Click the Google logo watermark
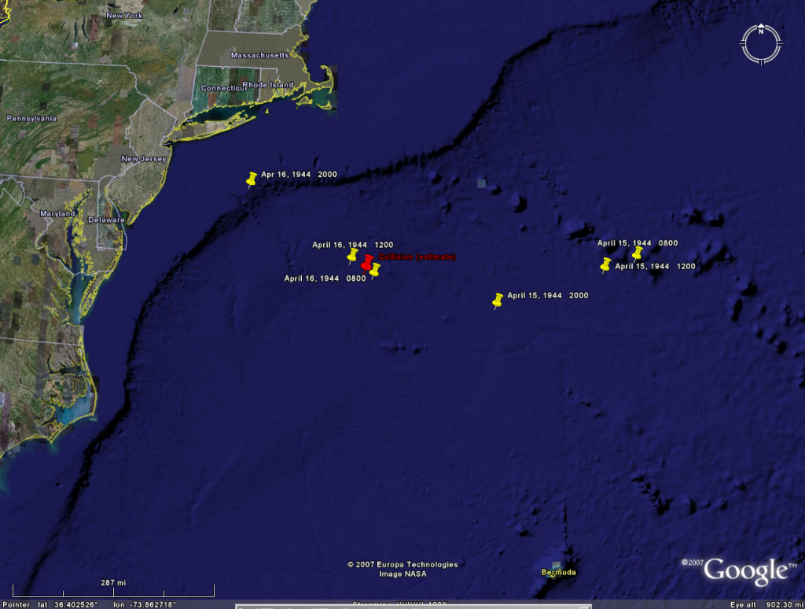 pyautogui.click(x=744, y=571)
